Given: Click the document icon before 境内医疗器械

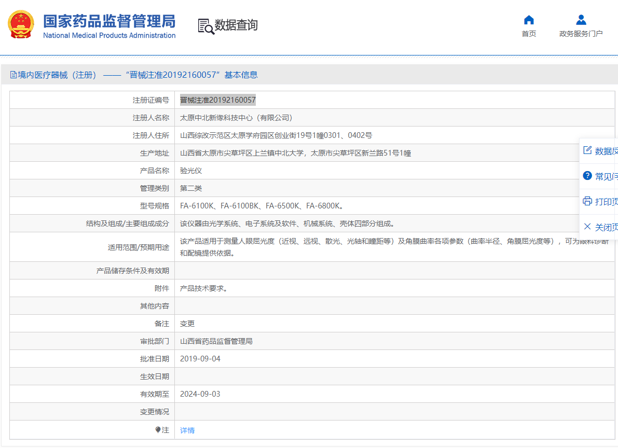Looking at the screenshot, I should pyautogui.click(x=13, y=75).
